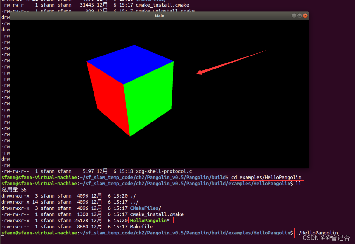
Task: Click the 25128 file size value
Action: pos(81,221)
